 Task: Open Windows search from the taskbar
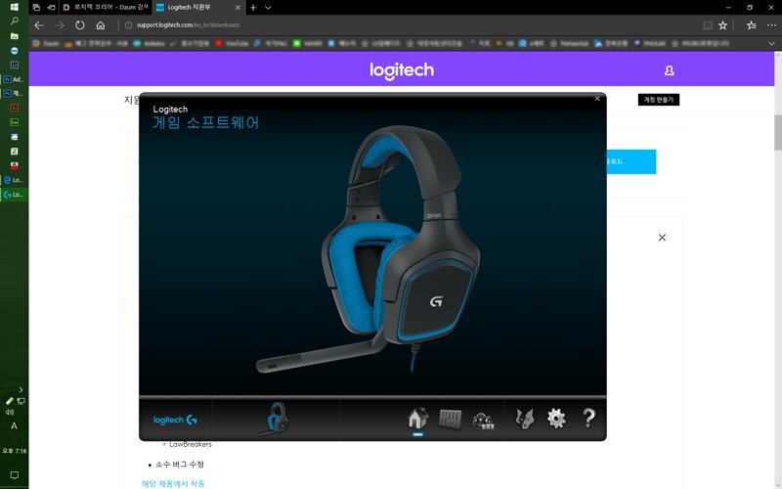point(14,22)
